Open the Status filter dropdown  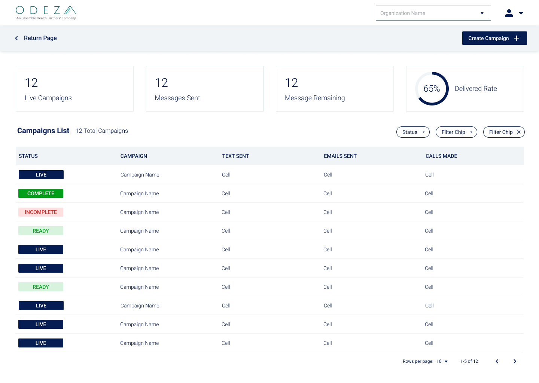click(x=413, y=132)
